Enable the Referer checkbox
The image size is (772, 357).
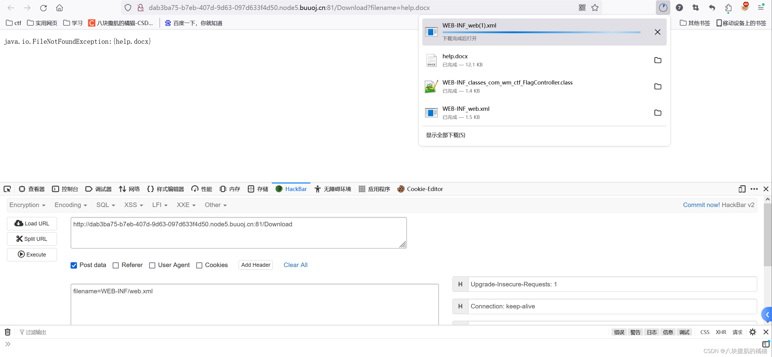(116, 265)
